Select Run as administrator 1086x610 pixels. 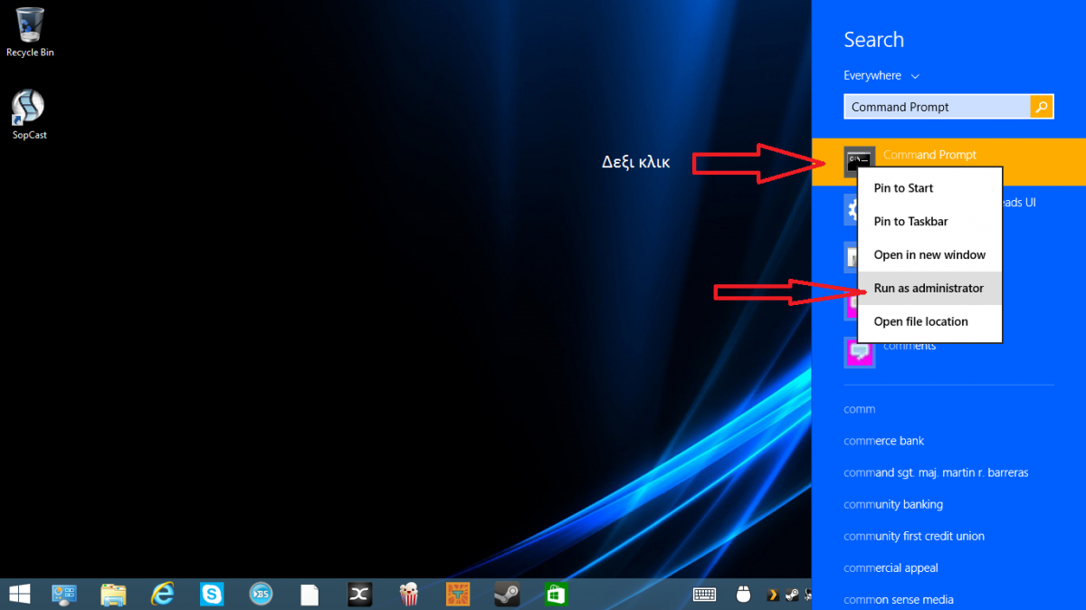tap(929, 289)
